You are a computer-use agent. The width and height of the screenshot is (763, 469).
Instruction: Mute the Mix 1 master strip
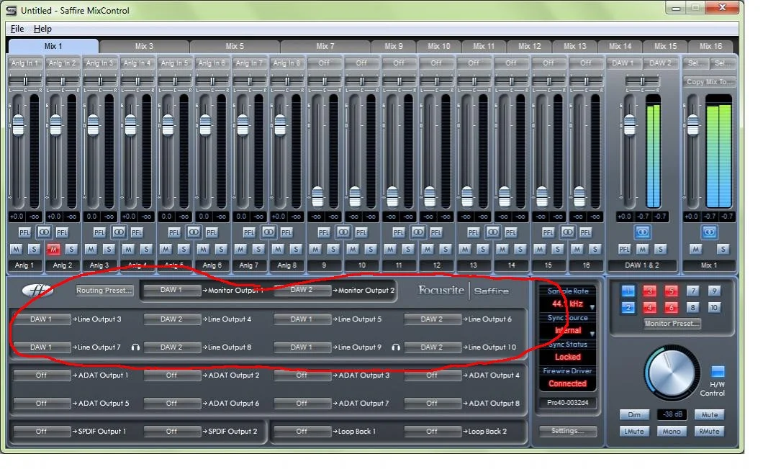click(696, 249)
